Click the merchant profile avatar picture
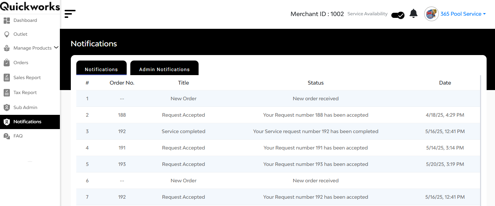This screenshot has width=495, height=206. [431, 14]
